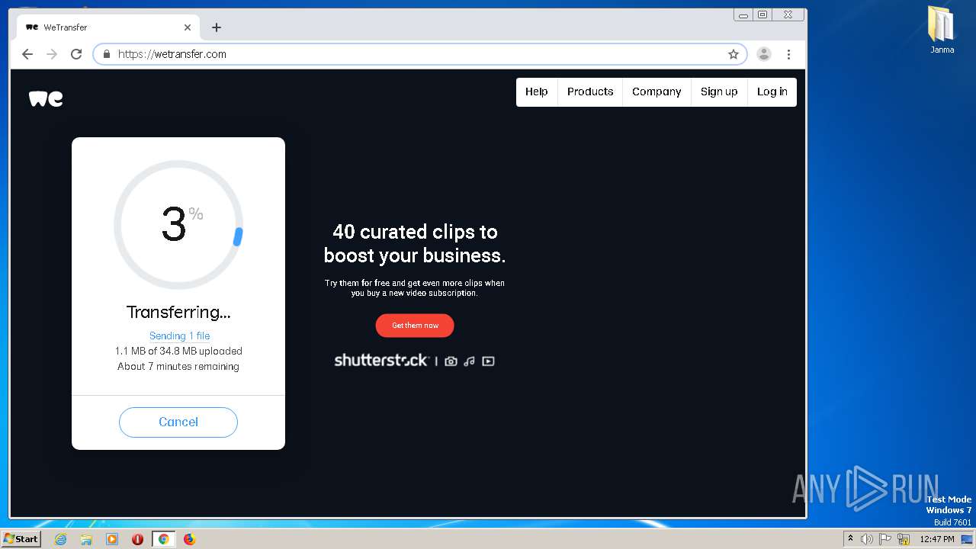Image resolution: width=976 pixels, height=549 pixels.
Task: Click Log in
Action: pos(772,91)
